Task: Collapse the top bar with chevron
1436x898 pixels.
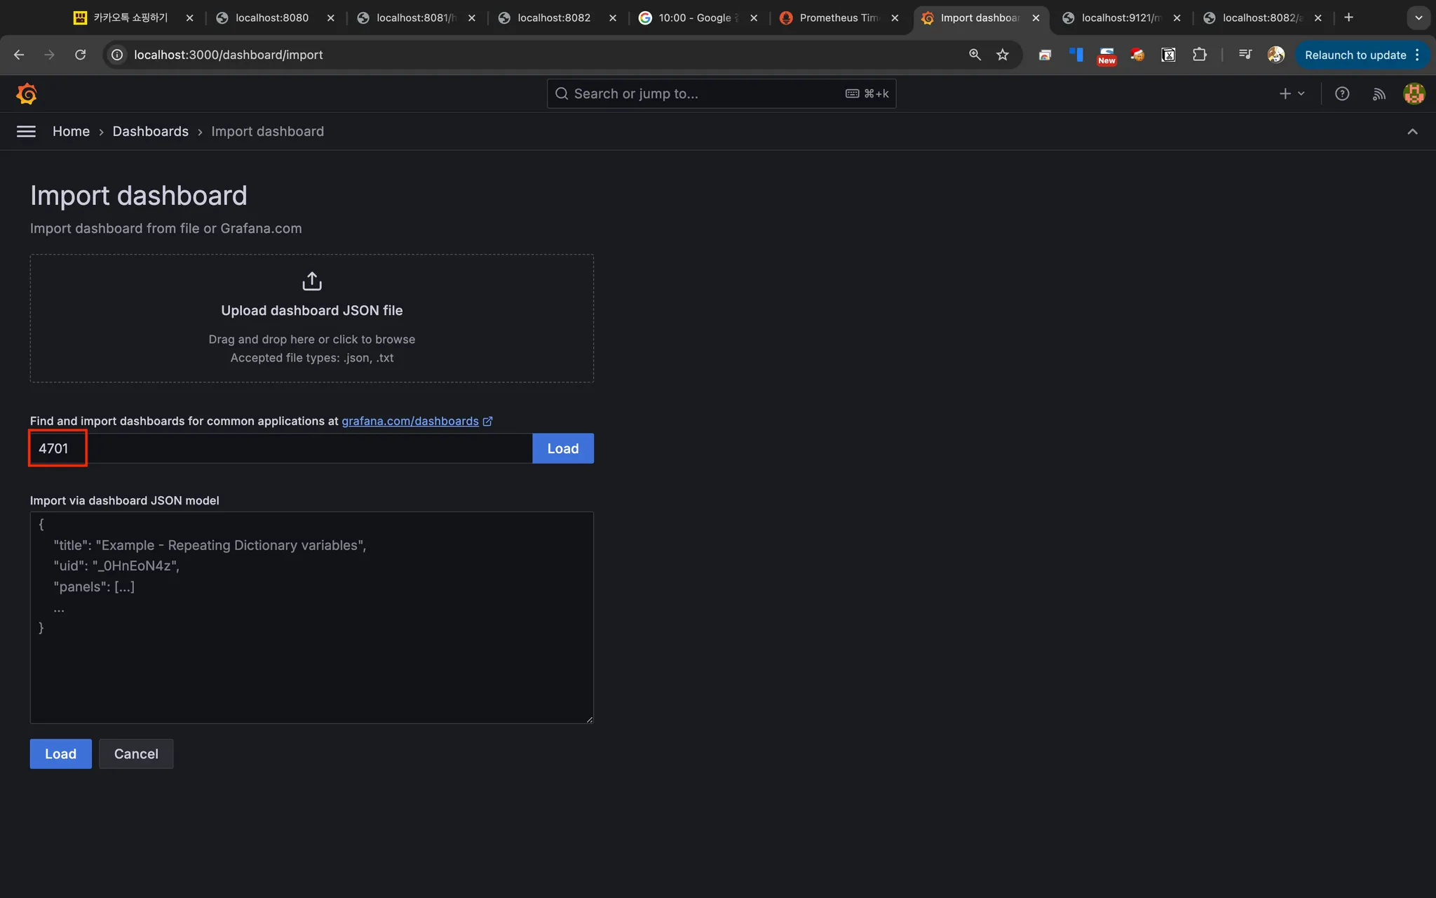Action: pyautogui.click(x=1412, y=131)
